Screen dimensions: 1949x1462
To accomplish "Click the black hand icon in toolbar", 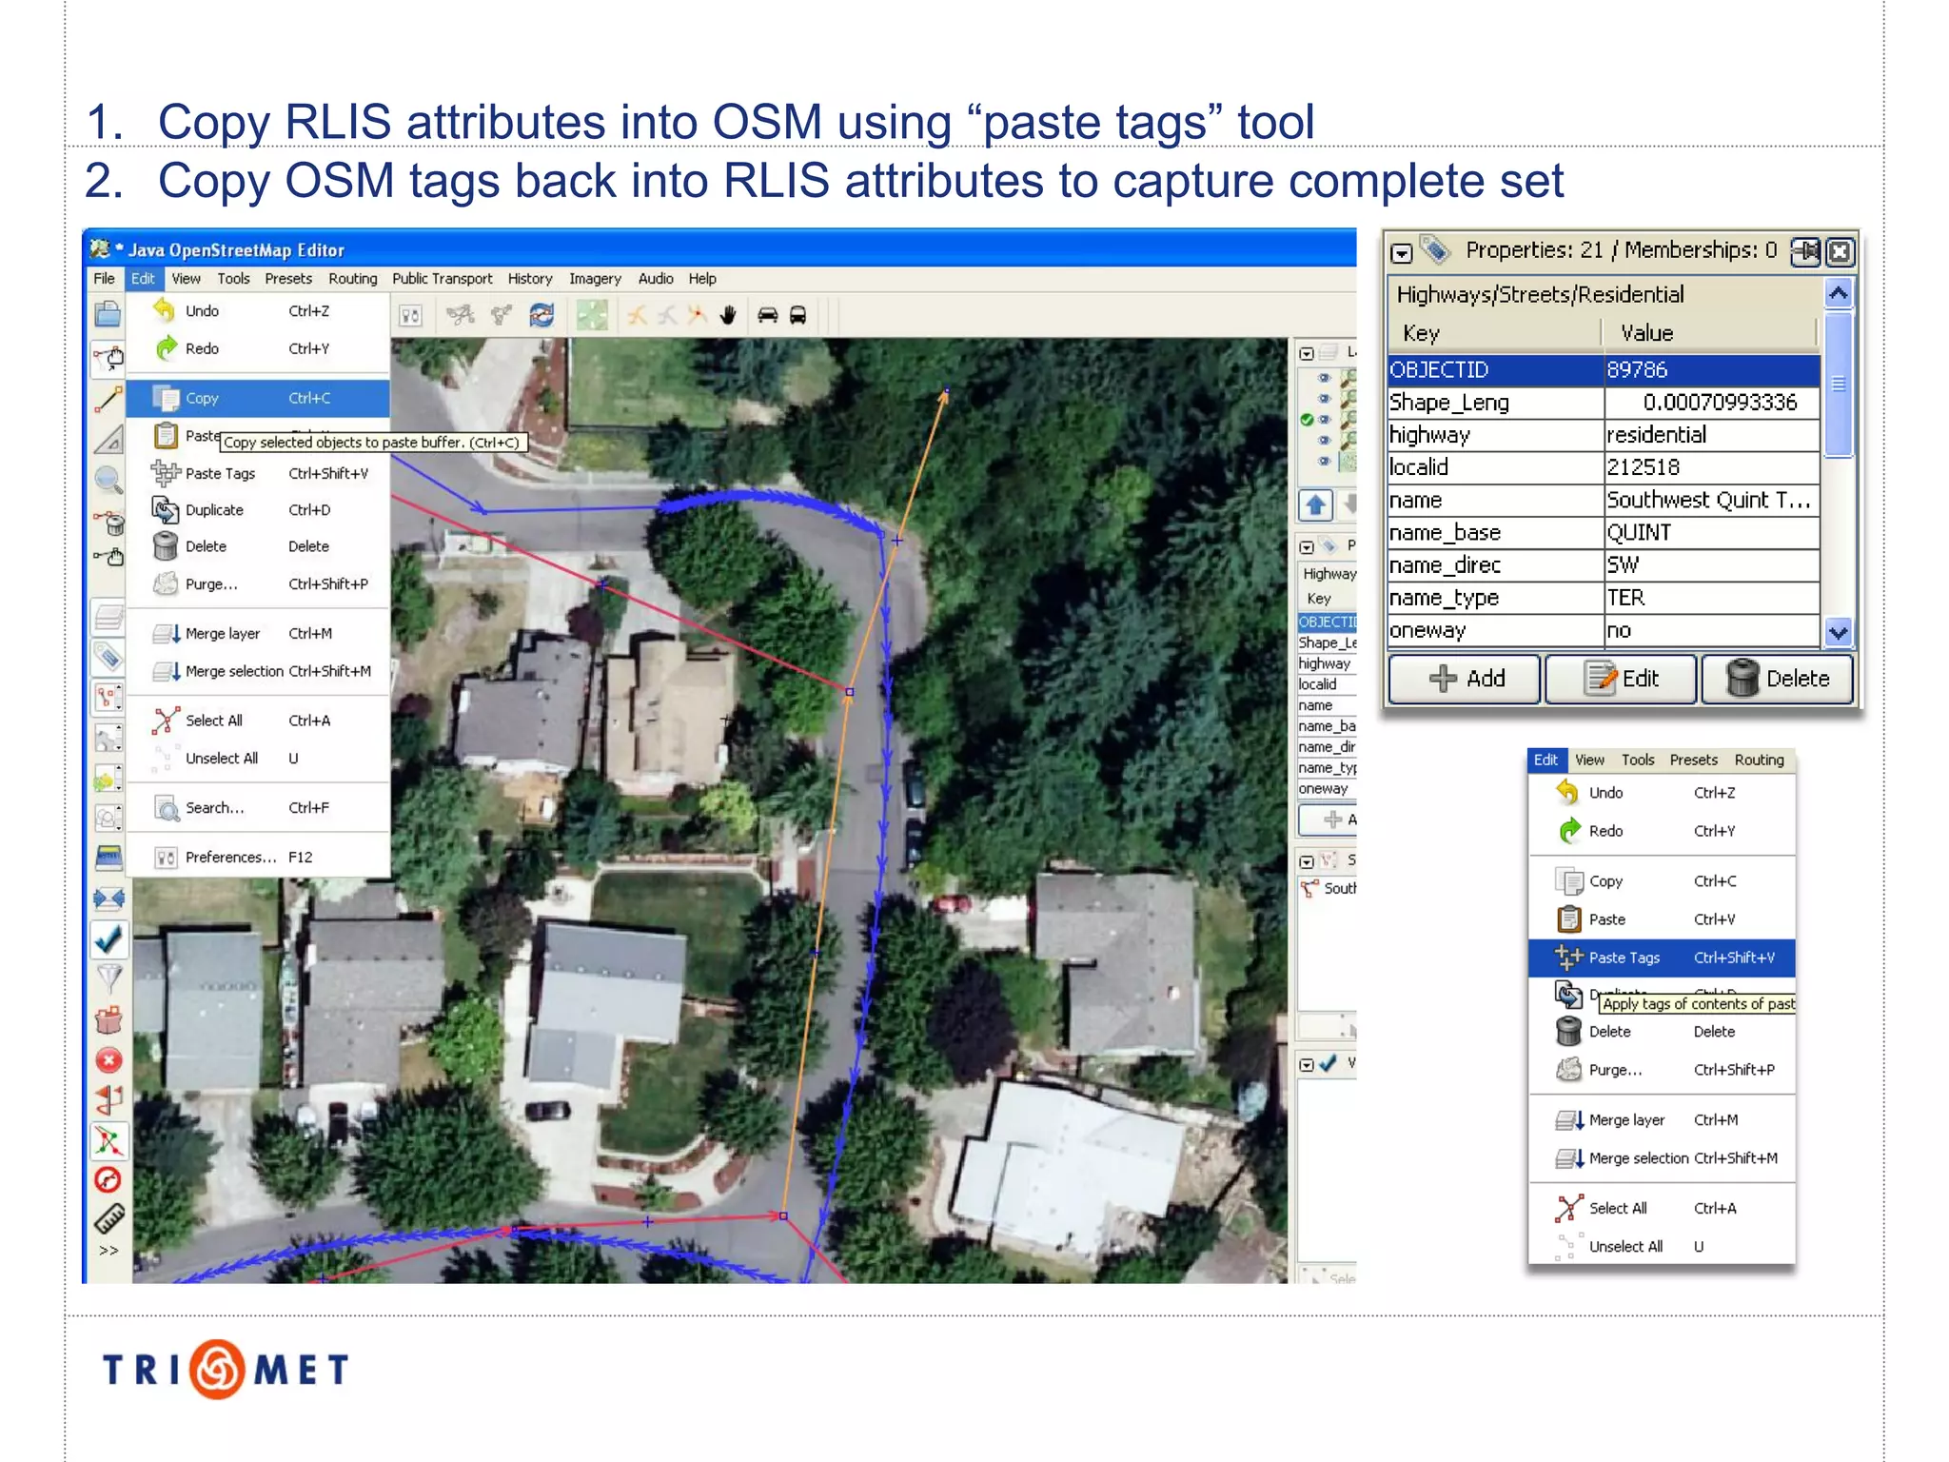I will (x=729, y=315).
